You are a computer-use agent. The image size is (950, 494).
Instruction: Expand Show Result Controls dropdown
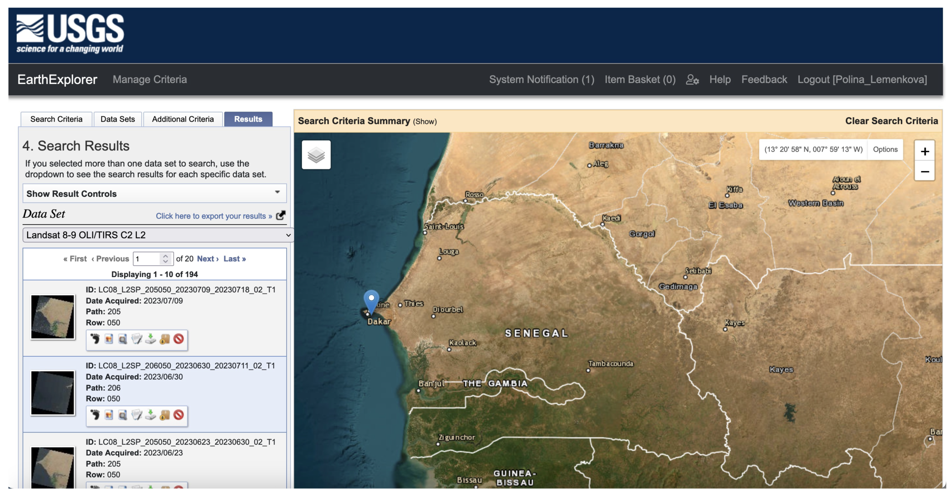click(x=154, y=193)
